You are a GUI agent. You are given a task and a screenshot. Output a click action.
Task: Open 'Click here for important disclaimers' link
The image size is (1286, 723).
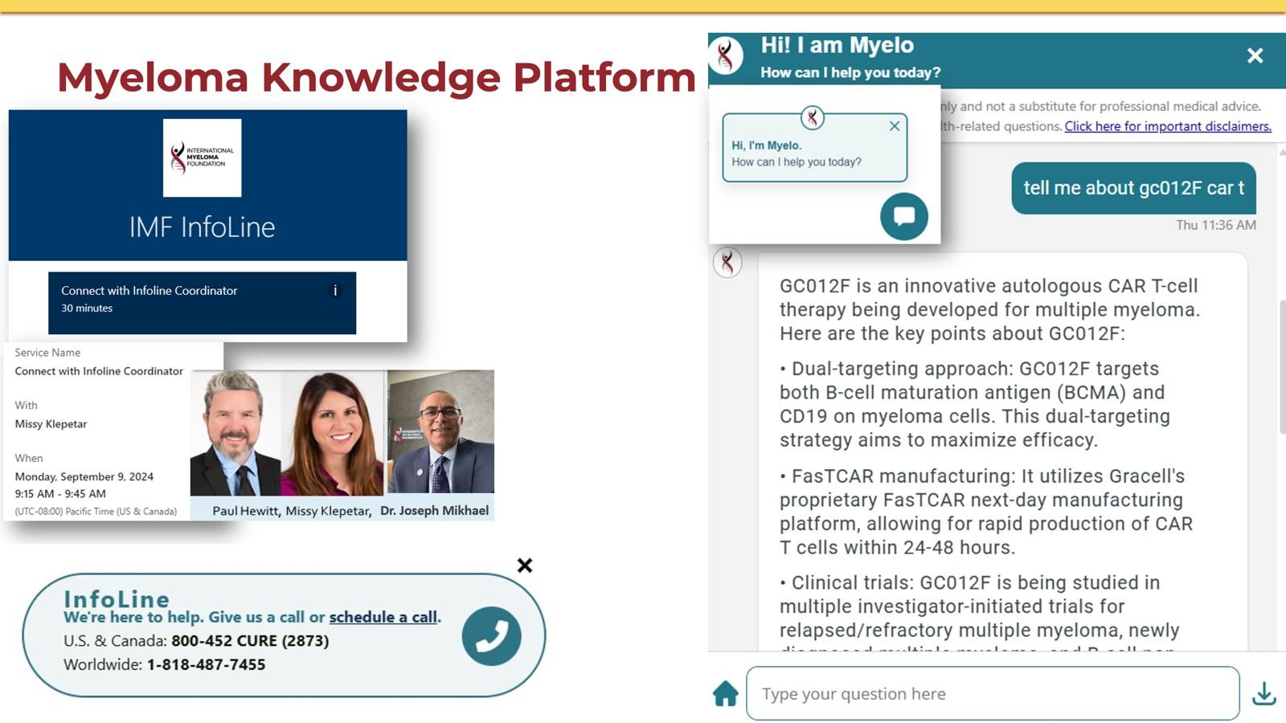click(x=1168, y=126)
